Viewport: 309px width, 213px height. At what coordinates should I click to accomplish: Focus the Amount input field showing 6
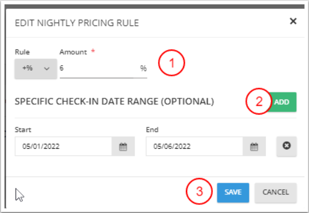tap(99, 68)
